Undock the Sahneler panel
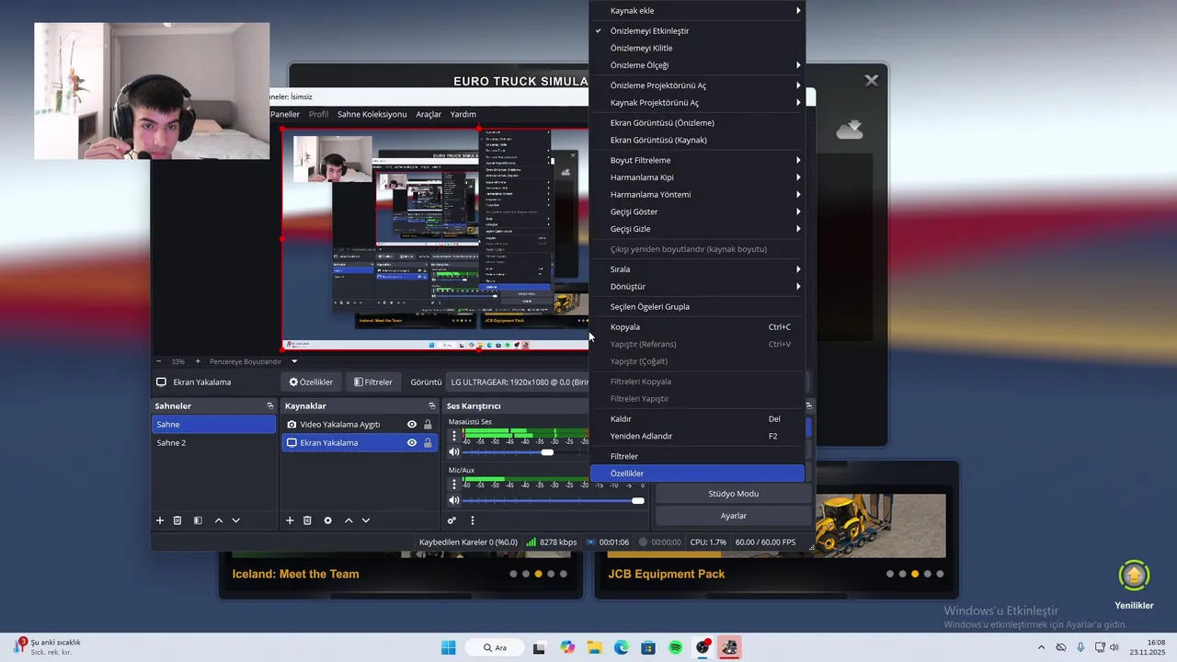Screen dimensions: 1177x662 [x=270, y=405]
